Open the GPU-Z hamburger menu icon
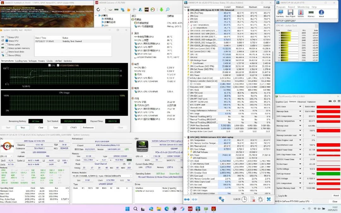Image resolution: width=341 pixels, height=213 pixels. click(338, 101)
